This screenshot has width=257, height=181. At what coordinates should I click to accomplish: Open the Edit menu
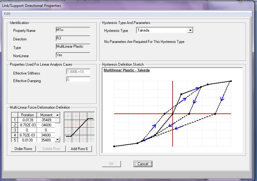[7, 14]
